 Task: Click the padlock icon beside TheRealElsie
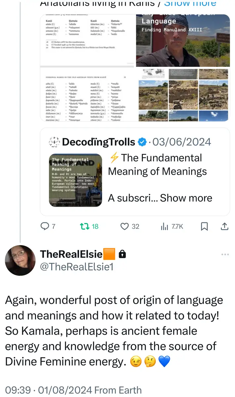pyautogui.click(x=122, y=254)
